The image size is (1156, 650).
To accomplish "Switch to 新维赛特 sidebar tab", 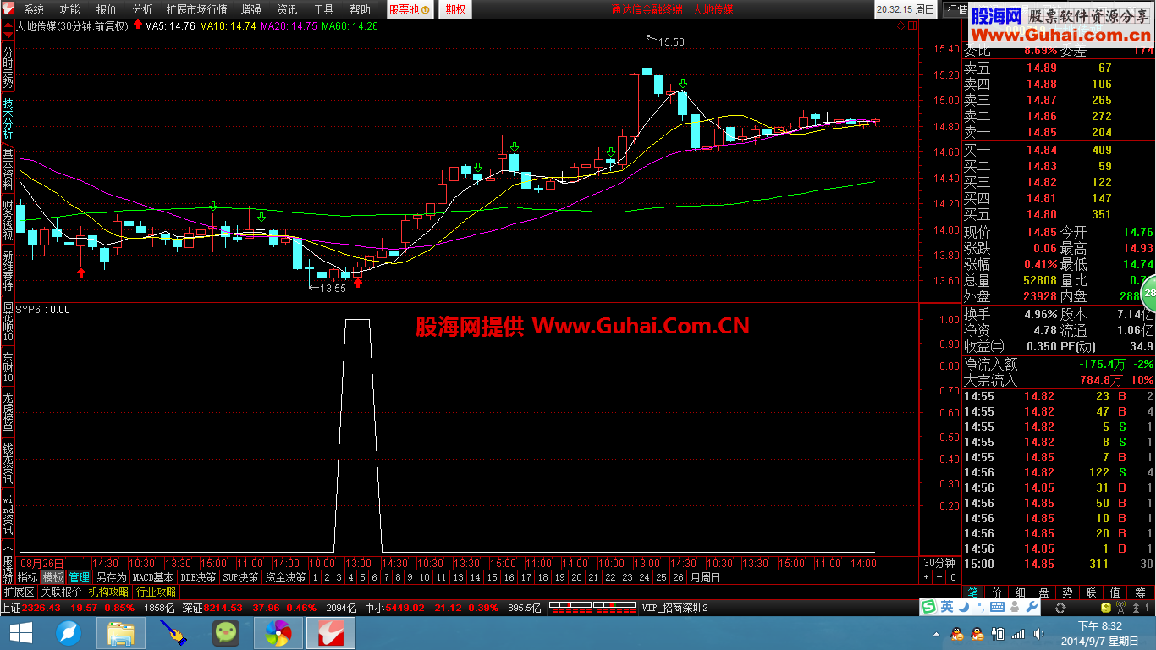I will [x=8, y=271].
